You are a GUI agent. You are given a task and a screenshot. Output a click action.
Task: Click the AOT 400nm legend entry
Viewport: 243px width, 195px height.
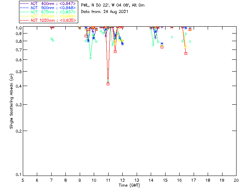48,3
